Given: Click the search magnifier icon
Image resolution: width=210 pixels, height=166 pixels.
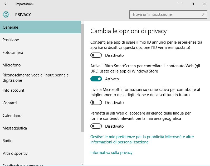Looking at the screenshot, I should click(204, 14).
